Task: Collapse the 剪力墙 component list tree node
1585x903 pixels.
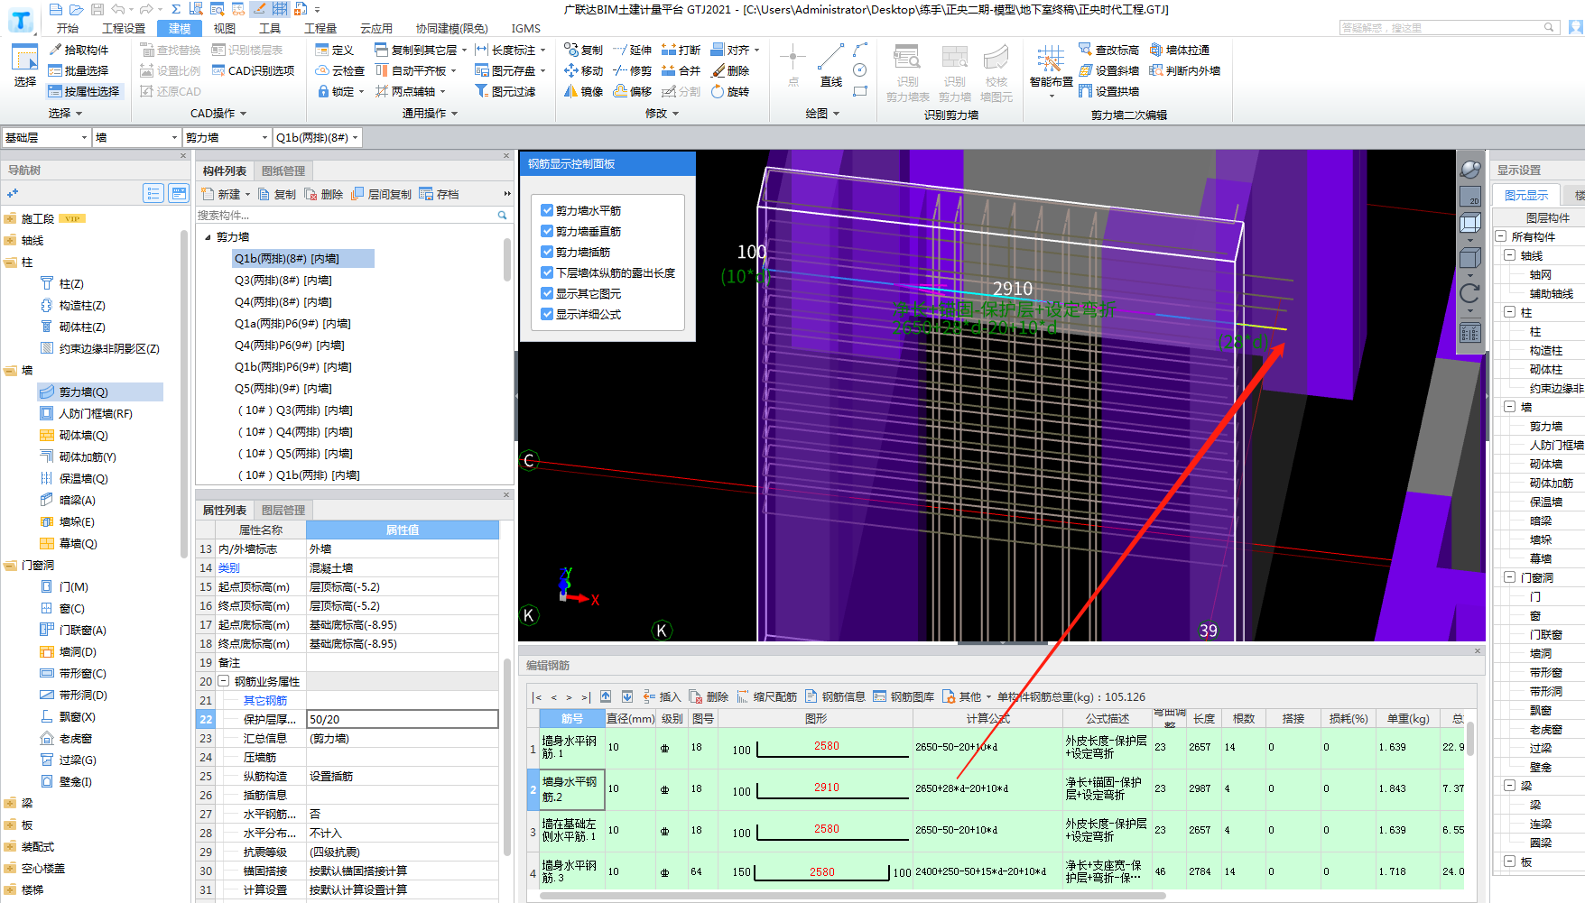Action: pyautogui.click(x=208, y=237)
